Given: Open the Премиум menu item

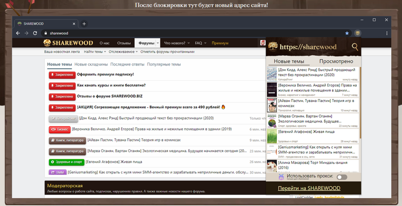Looking at the screenshot, I should [220, 43].
